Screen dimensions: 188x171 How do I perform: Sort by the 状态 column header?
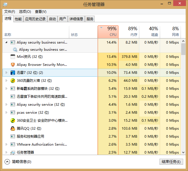pyautogui.click(x=83, y=32)
